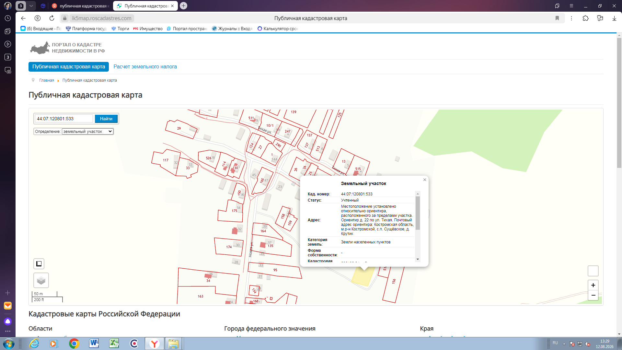Open Windows Start menu

pos(8,344)
